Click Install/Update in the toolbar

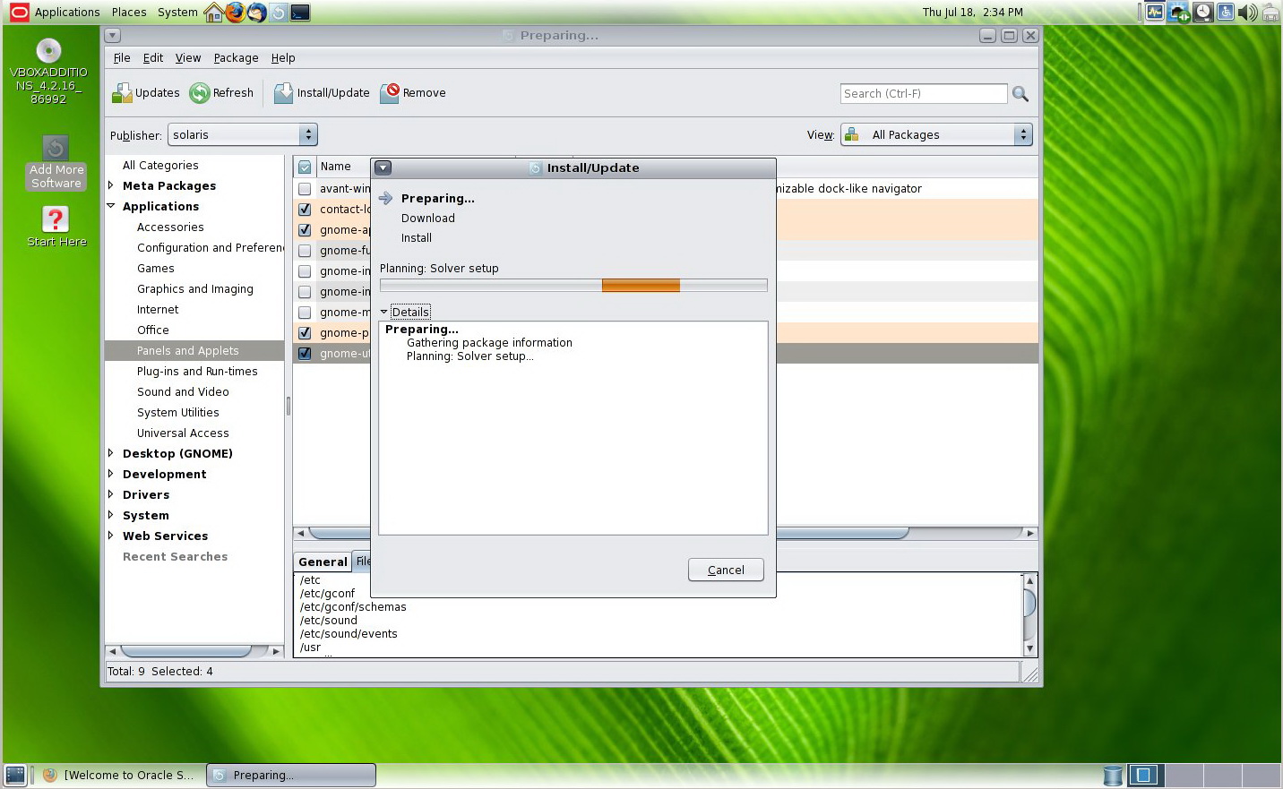(x=322, y=93)
